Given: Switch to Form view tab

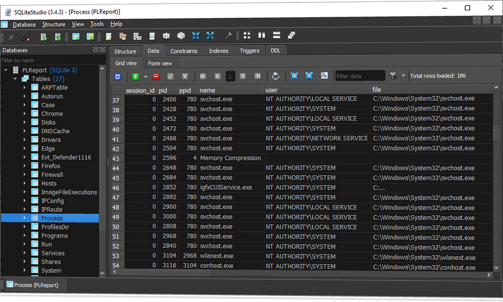Looking at the screenshot, I should (x=160, y=63).
